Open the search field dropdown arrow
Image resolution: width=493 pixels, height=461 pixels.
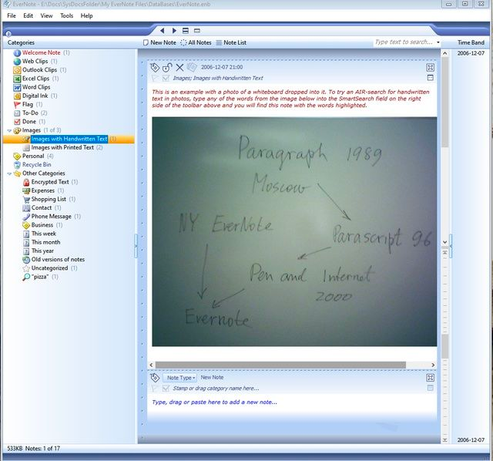tap(438, 42)
